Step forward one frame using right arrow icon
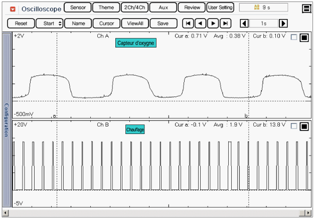This screenshot has height=219, width=314. pyautogui.click(x=213, y=23)
